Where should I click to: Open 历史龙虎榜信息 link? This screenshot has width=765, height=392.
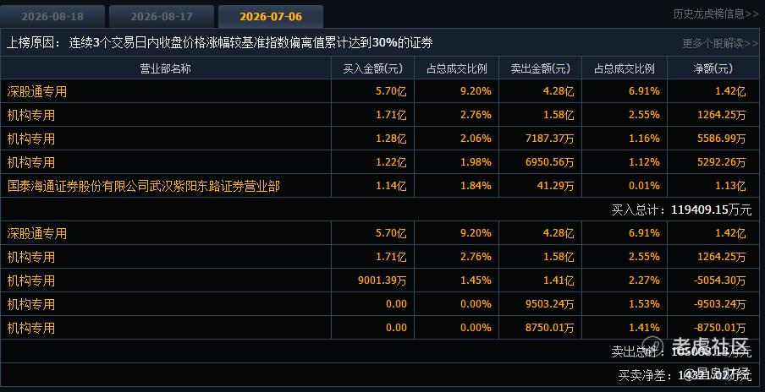click(x=716, y=14)
